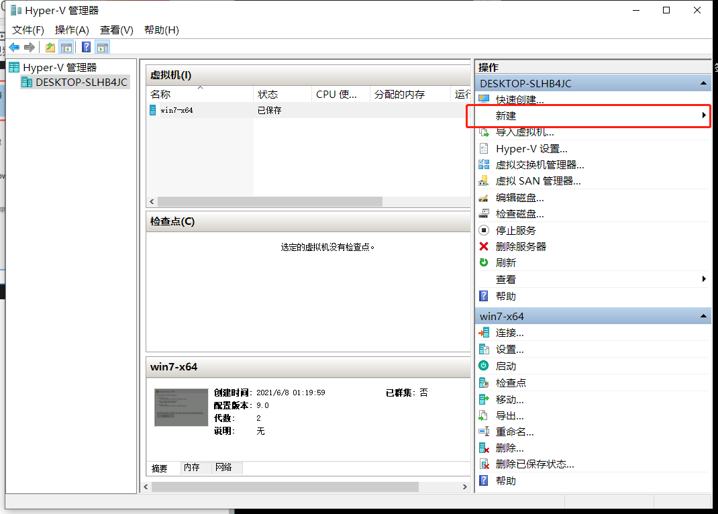Click 检查点 in the win7-x64 actions
Image resolution: width=718 pixels, height=514 pixels.
click(x=511, y=382)
